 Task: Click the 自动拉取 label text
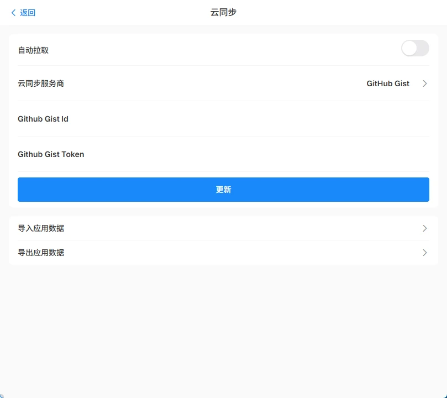pyautogui.click(x=33, y=50)
